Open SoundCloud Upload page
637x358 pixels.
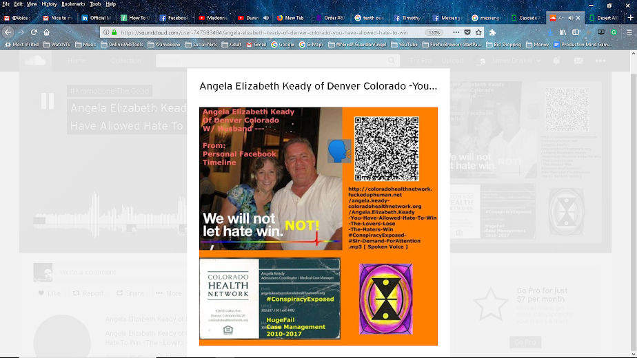coord(452,61)
